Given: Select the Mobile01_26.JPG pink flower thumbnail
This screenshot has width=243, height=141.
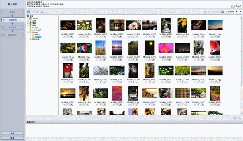Looking at the screenshot, I should pos(166,48).
